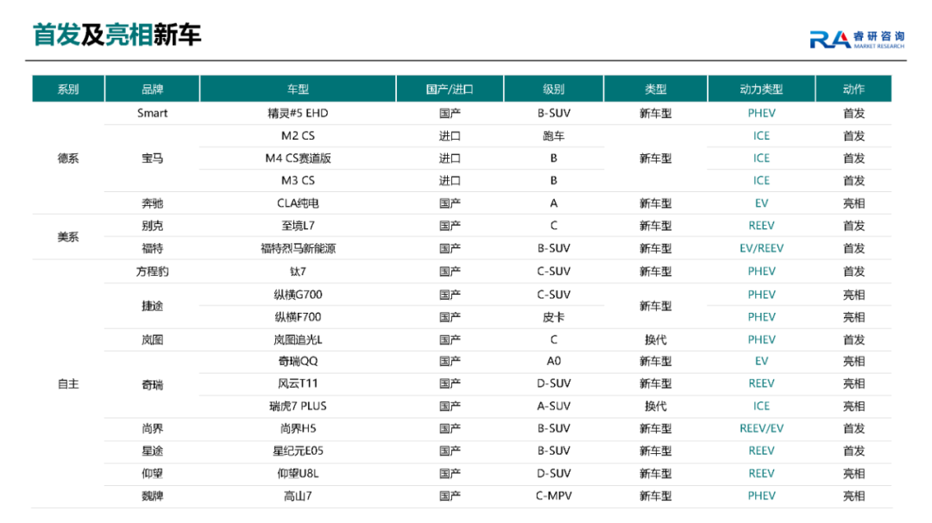Select the 动作 column header
Viewport: 932px width, 523px height.
point(853,89)
